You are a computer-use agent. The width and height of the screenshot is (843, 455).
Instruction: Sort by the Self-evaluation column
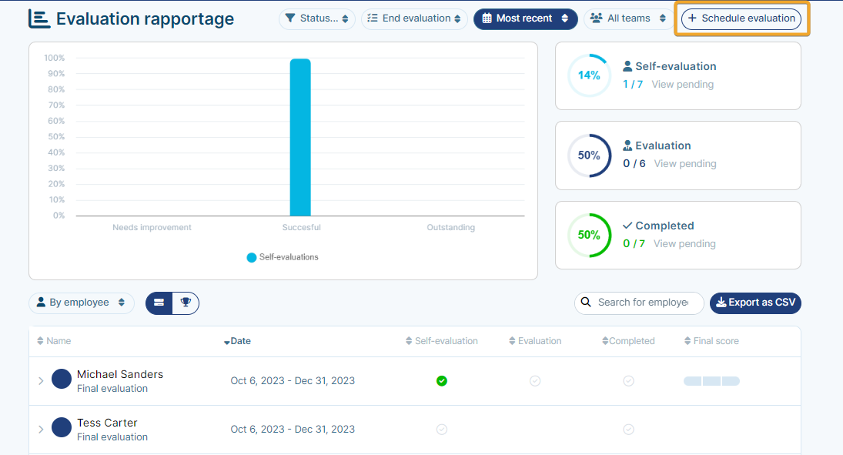(x=441, y=341)
